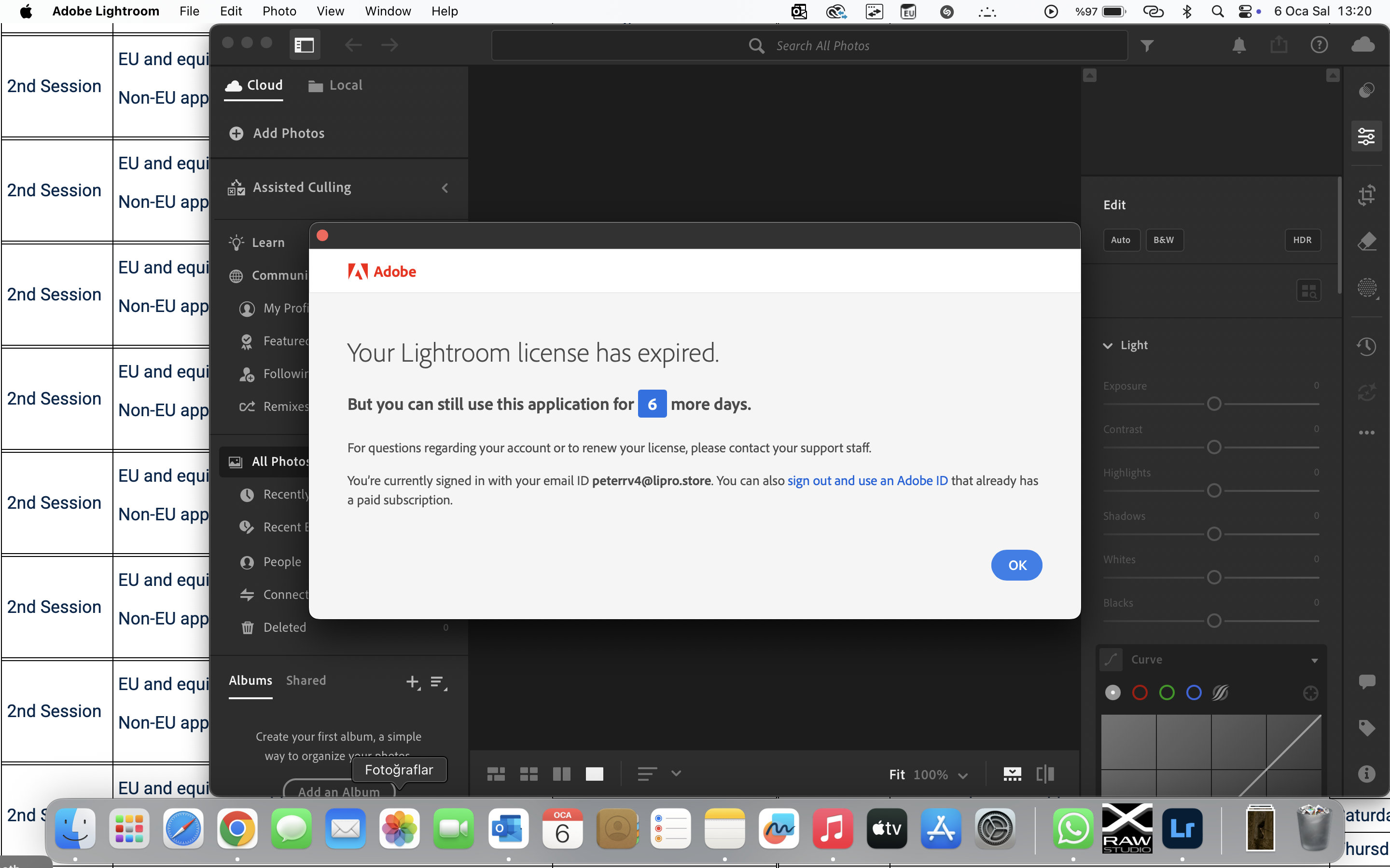Click the Contrast slider handle
The image size is (1390, 868).
click(x=1214, y=447)
